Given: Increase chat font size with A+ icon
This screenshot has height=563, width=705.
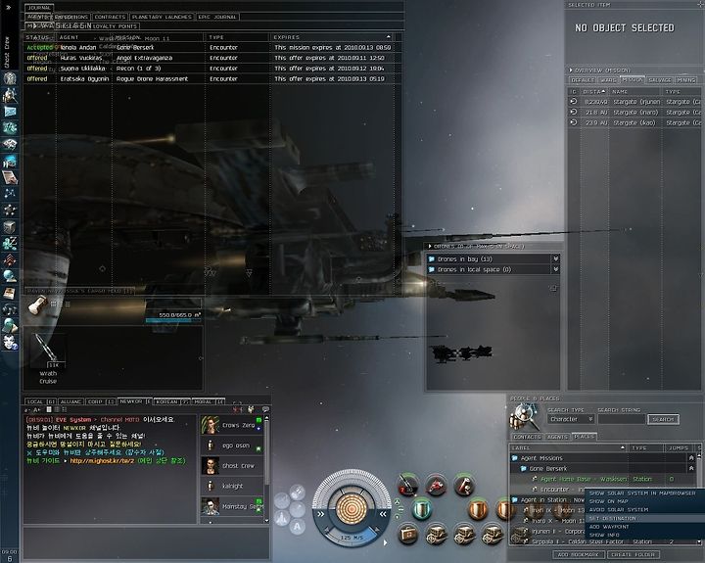Looking at the screenshot, I should (x=37, y=409).
